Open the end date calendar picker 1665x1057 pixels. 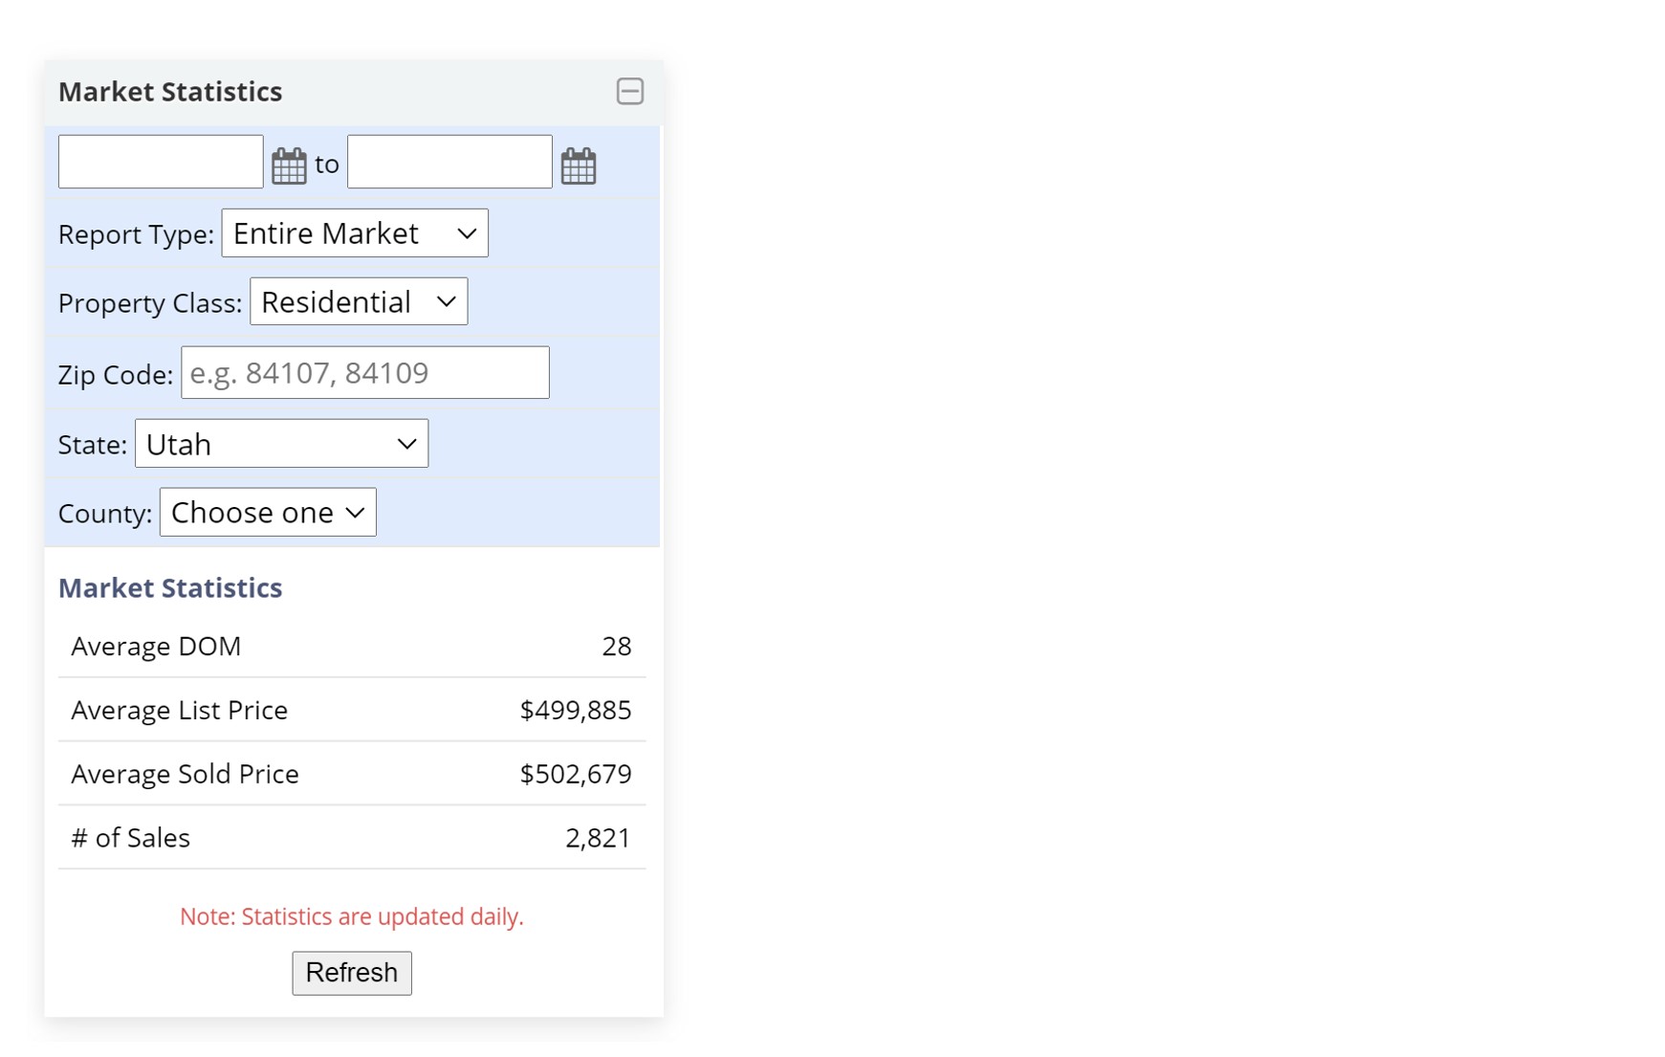(579, 165)
